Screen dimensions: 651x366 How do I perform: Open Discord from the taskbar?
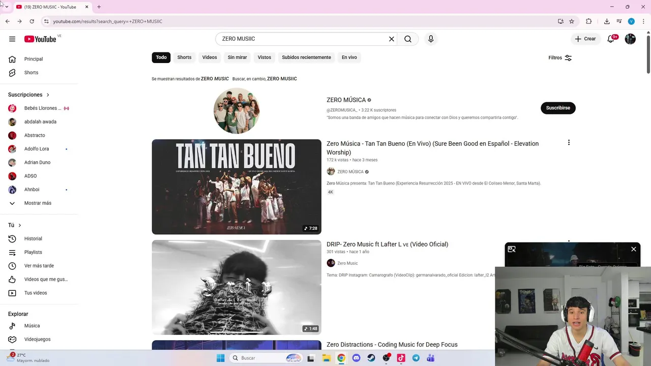(356, 358)
